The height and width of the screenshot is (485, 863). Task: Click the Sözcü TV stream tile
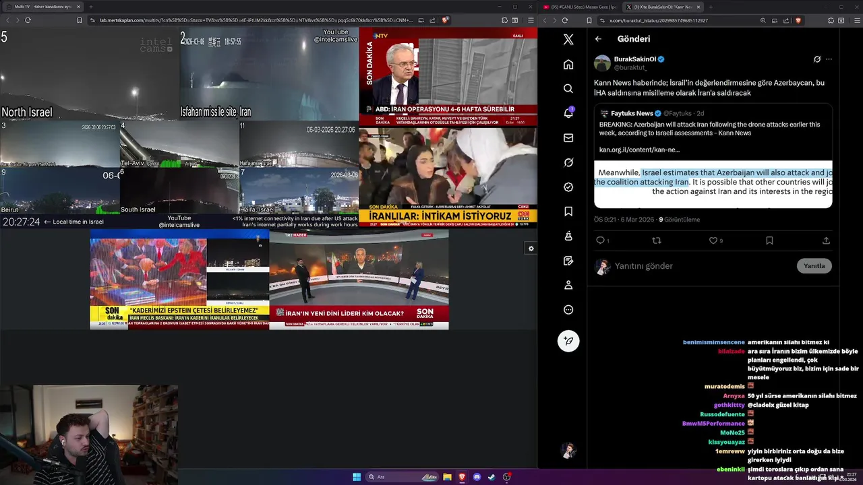tap(179, 280)
